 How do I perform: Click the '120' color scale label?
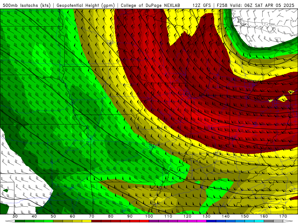187,216
